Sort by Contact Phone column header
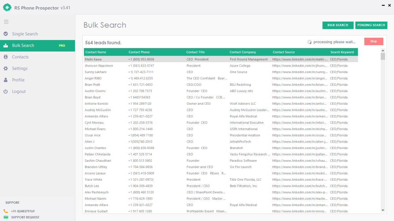The width and height of the screenshot is (394, 221). click(x=139, y=52)
